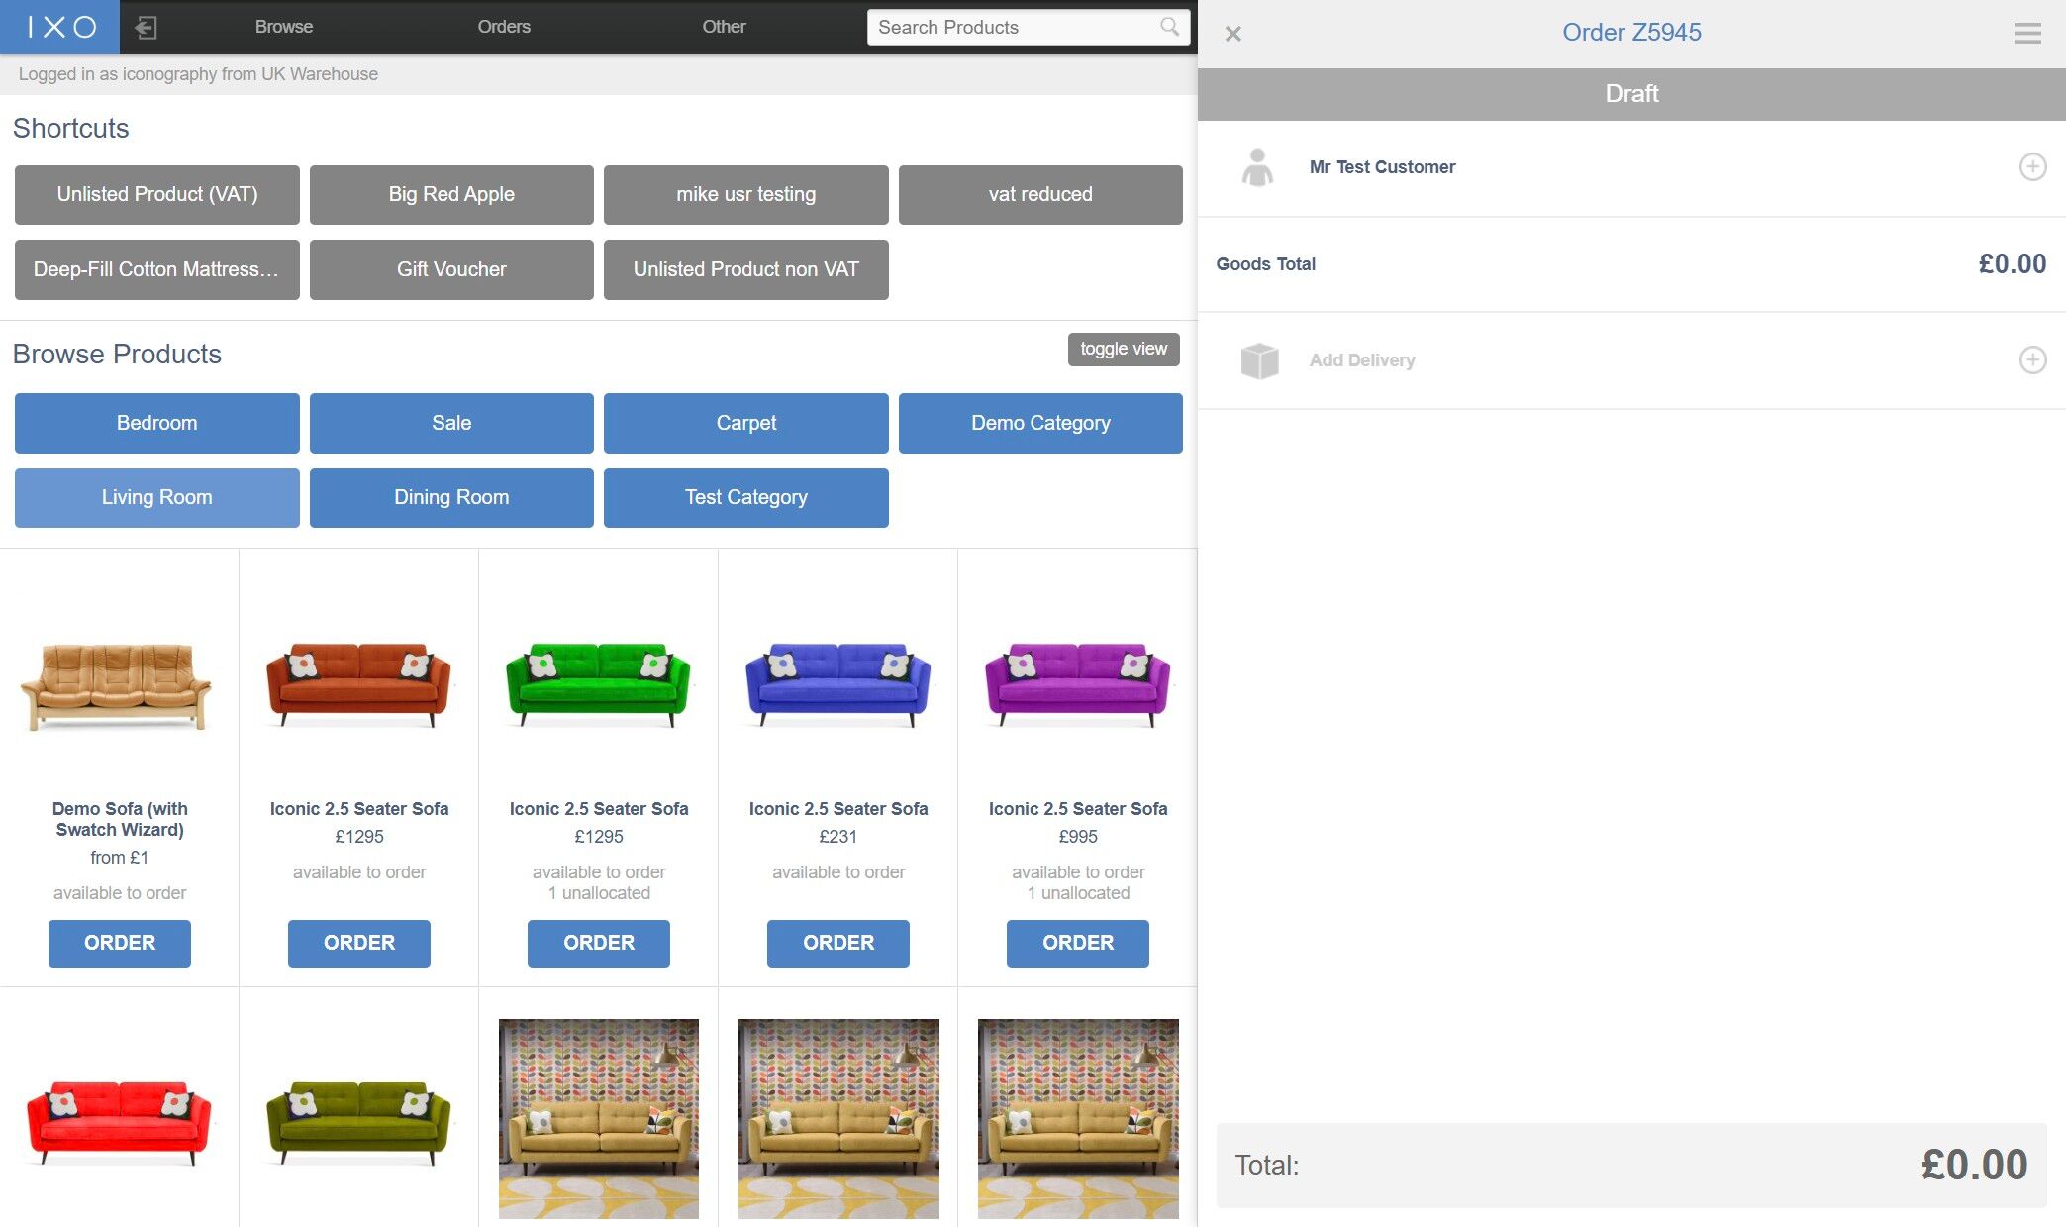
Task: Click the logout arrow icon
Action: (x=146, y=27)
